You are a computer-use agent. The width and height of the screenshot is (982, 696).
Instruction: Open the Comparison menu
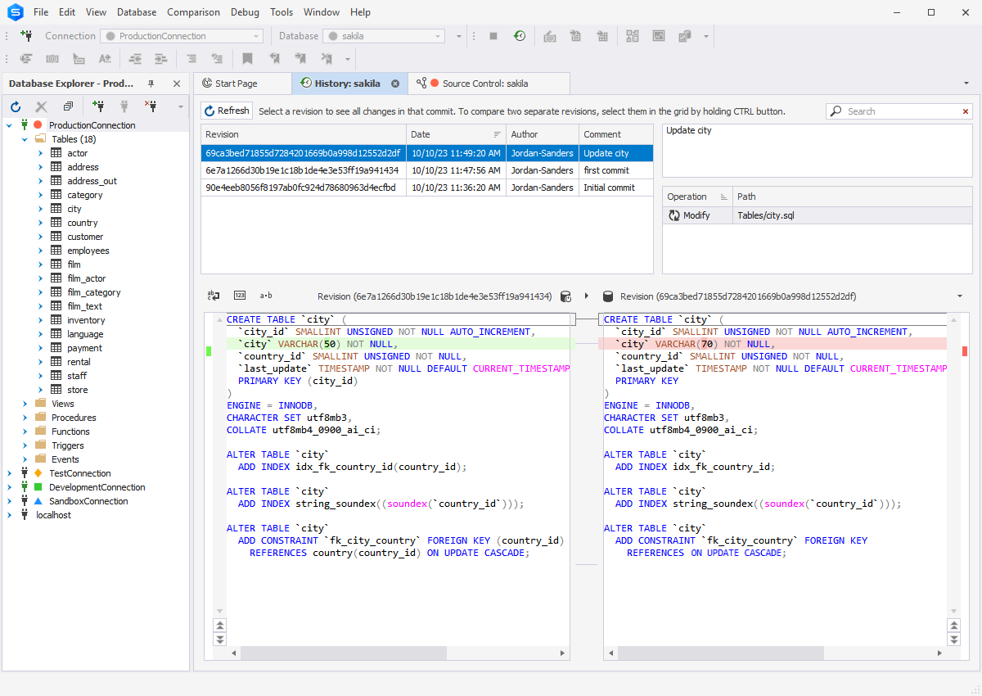coord(193,12)
